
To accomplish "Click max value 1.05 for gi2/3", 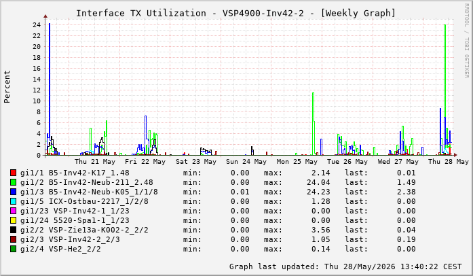I will (321, 239).
